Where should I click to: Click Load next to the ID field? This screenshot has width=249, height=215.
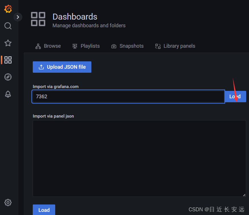[235, 97]
